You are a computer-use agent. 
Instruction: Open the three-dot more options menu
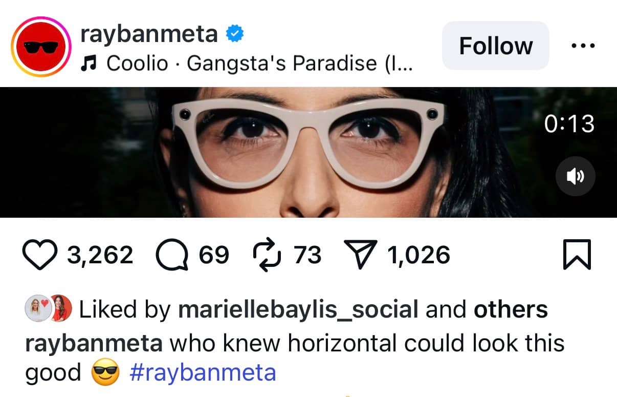(583, 46)
